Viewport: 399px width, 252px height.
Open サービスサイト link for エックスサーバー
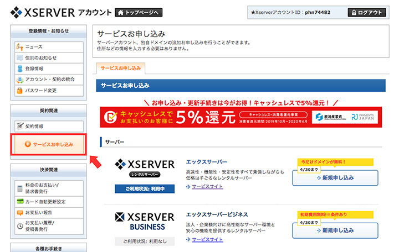(207, 187)
